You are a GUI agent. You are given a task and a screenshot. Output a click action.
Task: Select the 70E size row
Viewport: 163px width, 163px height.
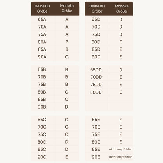click(109, 127)
